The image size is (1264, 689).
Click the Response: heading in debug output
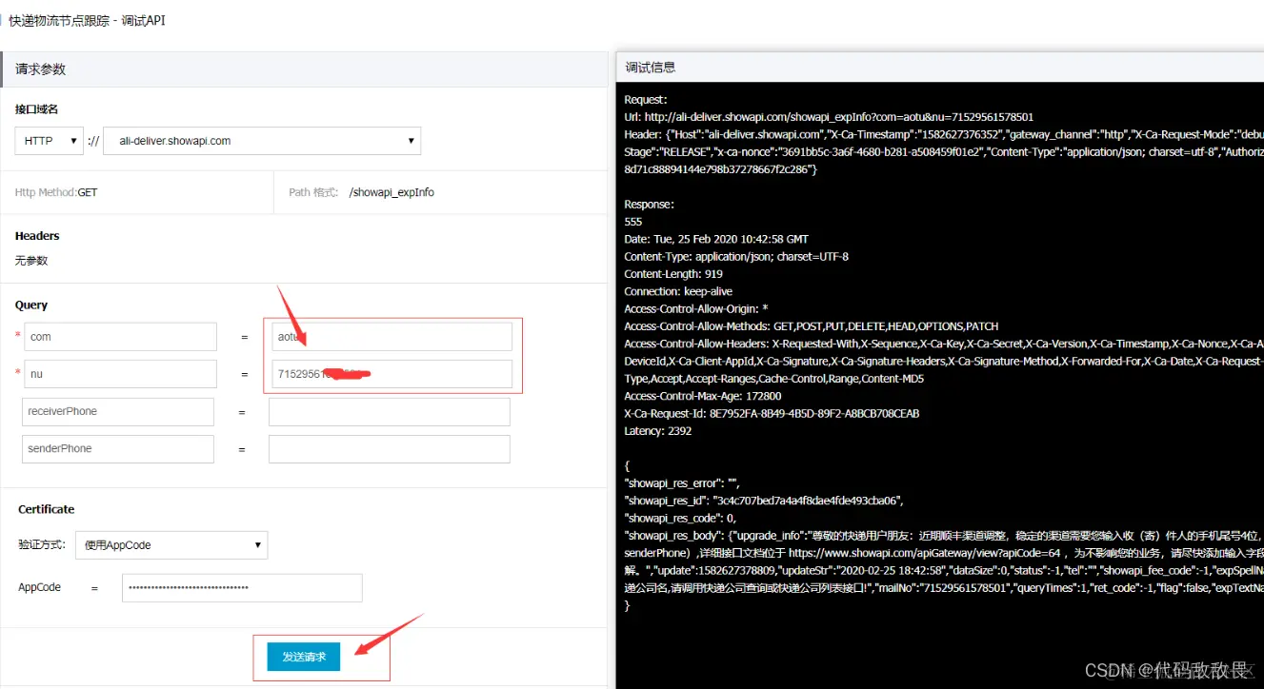coord(649,205)
